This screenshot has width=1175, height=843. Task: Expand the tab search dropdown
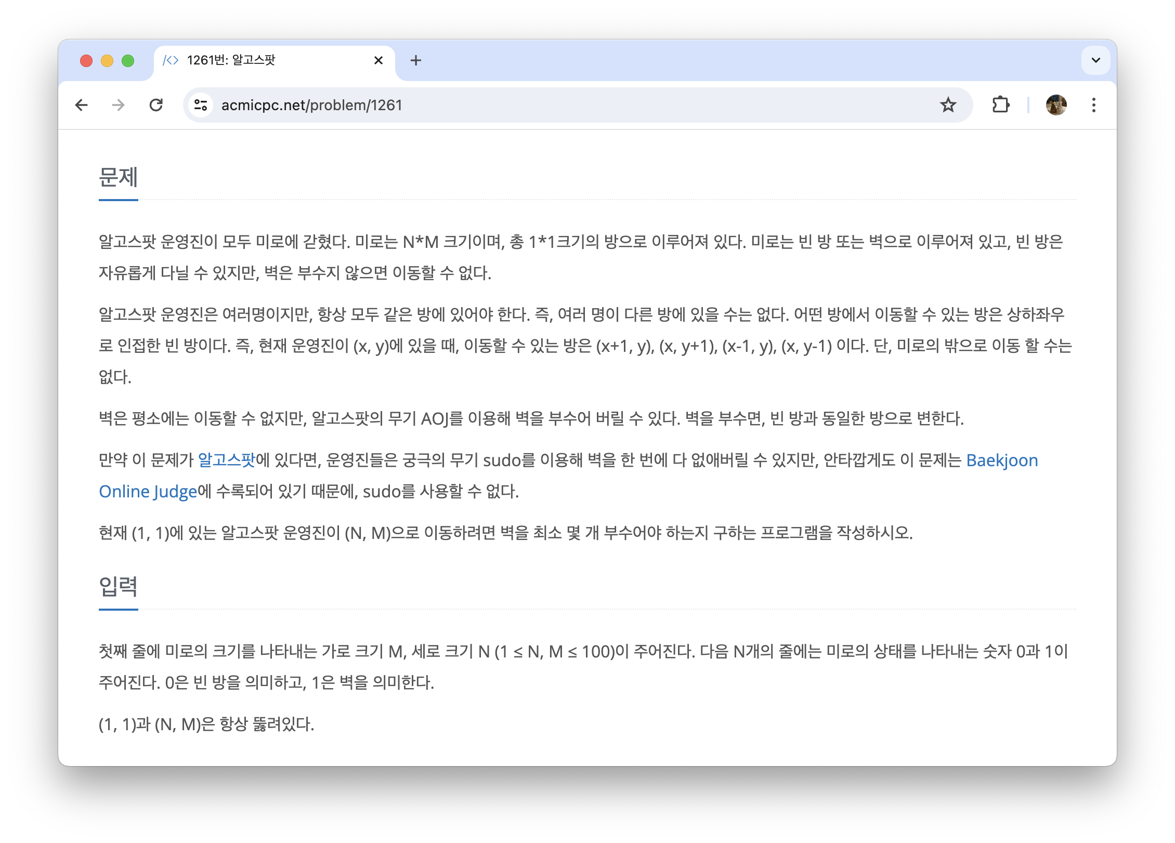(1095, 60)
